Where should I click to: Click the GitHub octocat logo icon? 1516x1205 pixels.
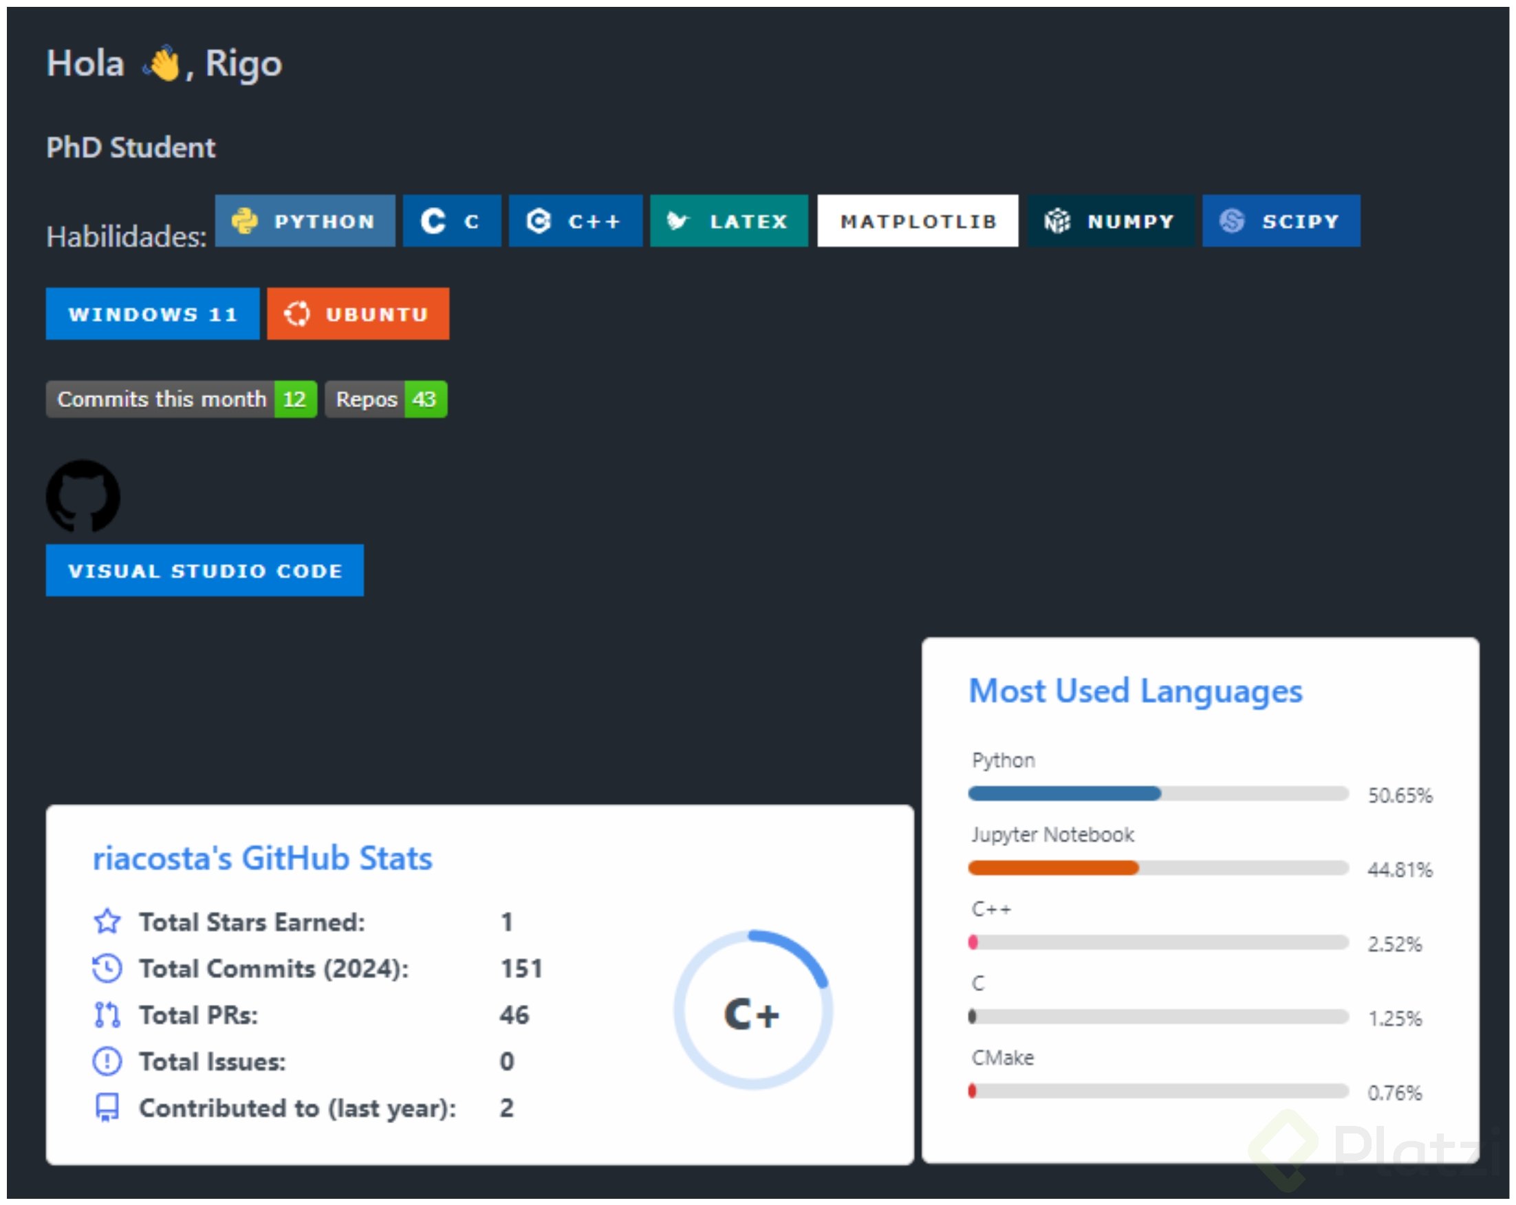[x=83, y=497]
